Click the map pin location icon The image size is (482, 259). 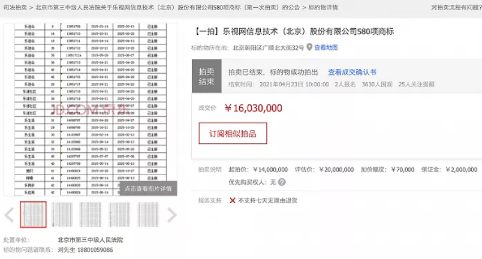[309, 47]
